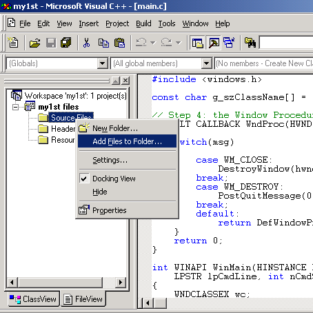This screenshot has height=313, width=313.
Task: Choose Settings... in context menu
Action: (x=127, y=160)
